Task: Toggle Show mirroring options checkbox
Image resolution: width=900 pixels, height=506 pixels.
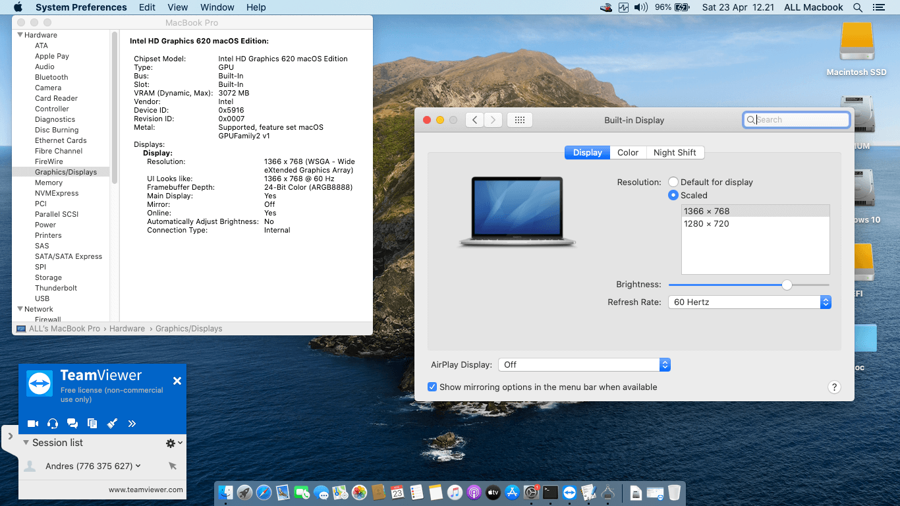Action: [432, 387]
